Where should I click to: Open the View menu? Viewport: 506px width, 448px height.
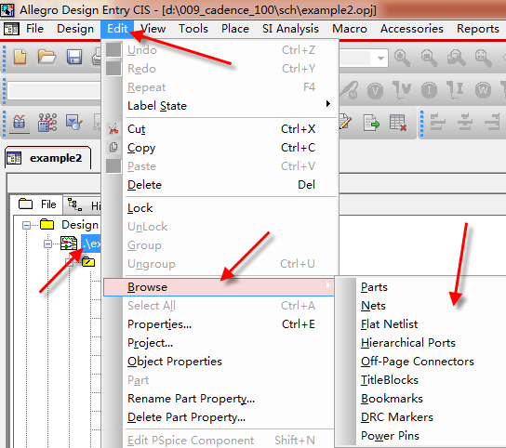153,29
